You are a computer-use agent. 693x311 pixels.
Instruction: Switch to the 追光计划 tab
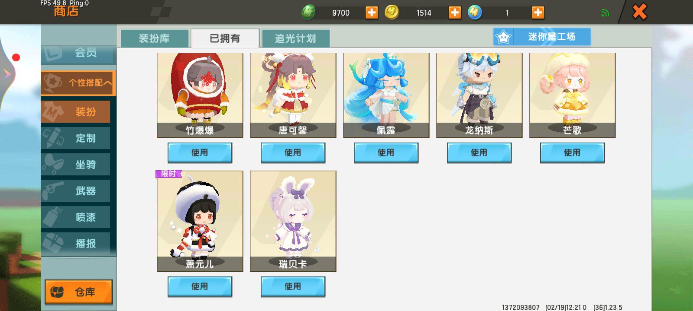pyautogui.click(x=296, y=38)
